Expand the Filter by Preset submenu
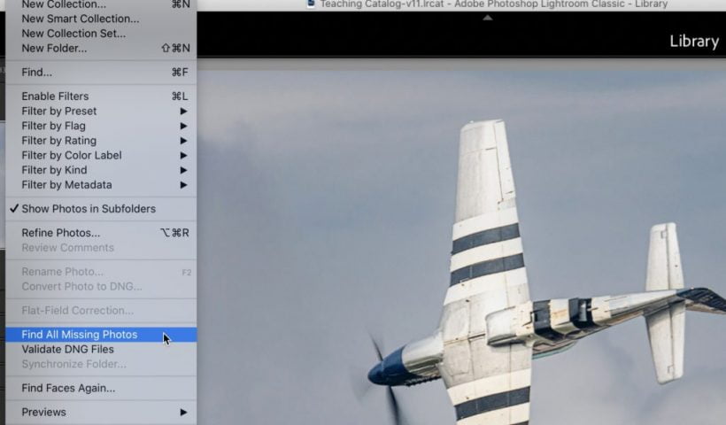This screenshot has width=726, height=425. (59, 111)
